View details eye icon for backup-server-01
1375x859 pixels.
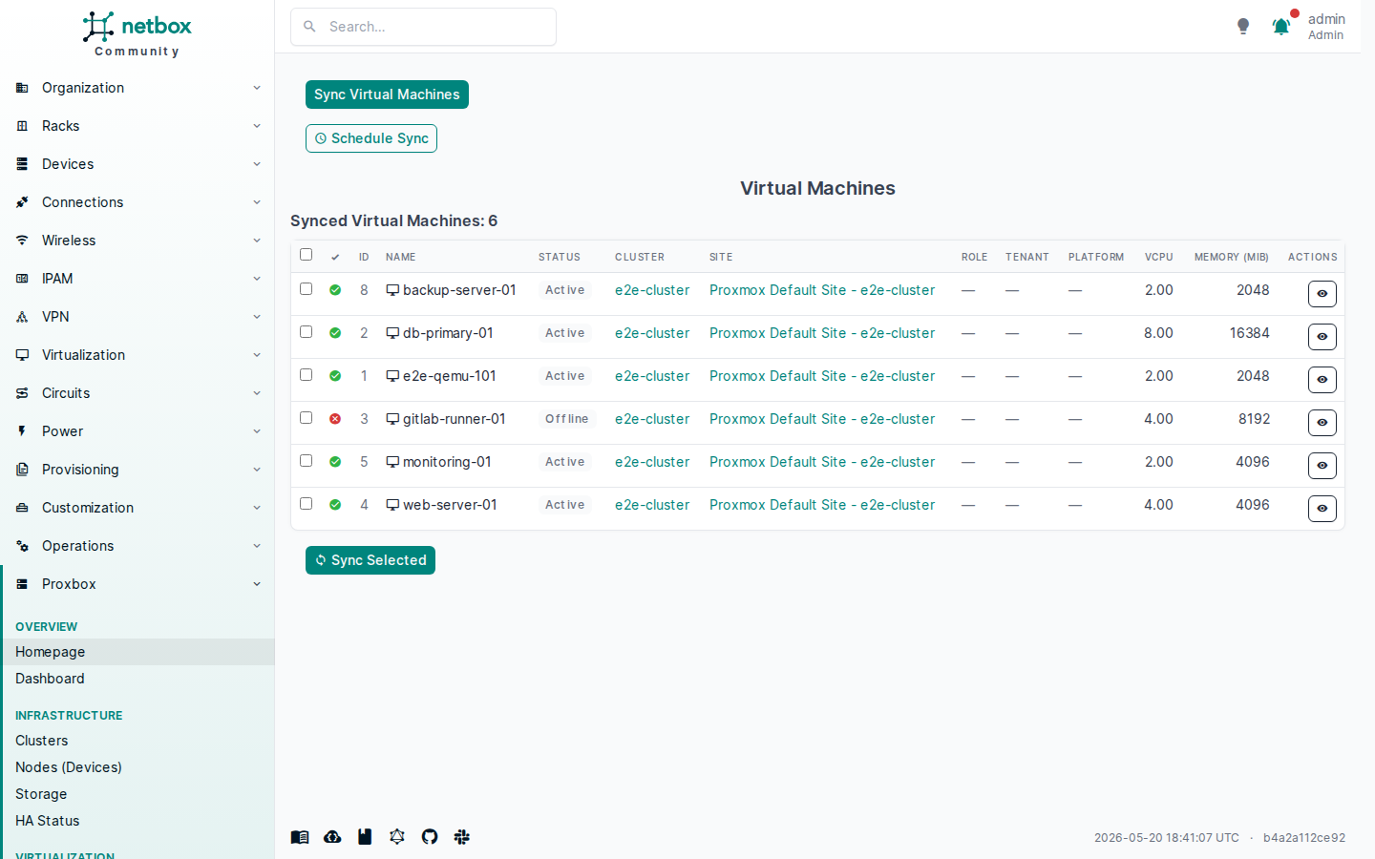(1322, 294)
